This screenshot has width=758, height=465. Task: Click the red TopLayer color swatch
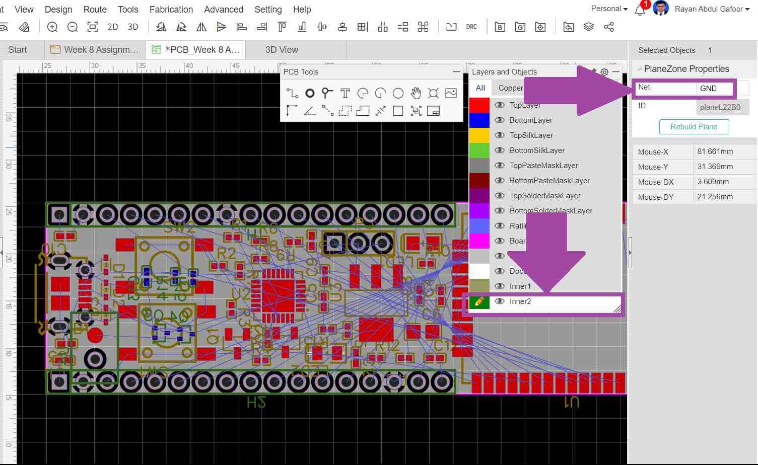[x=479, y=105]
